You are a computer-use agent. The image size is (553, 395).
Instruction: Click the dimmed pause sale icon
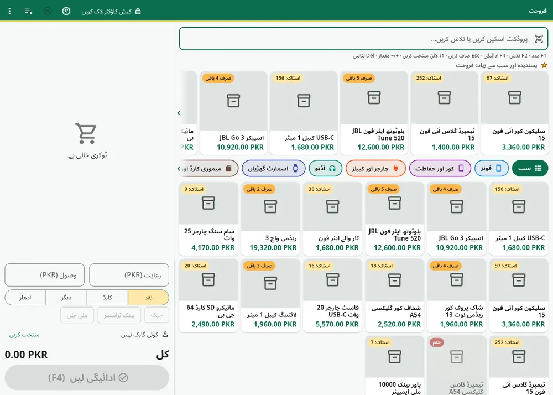pyautogui.click(x=47, y=11)
